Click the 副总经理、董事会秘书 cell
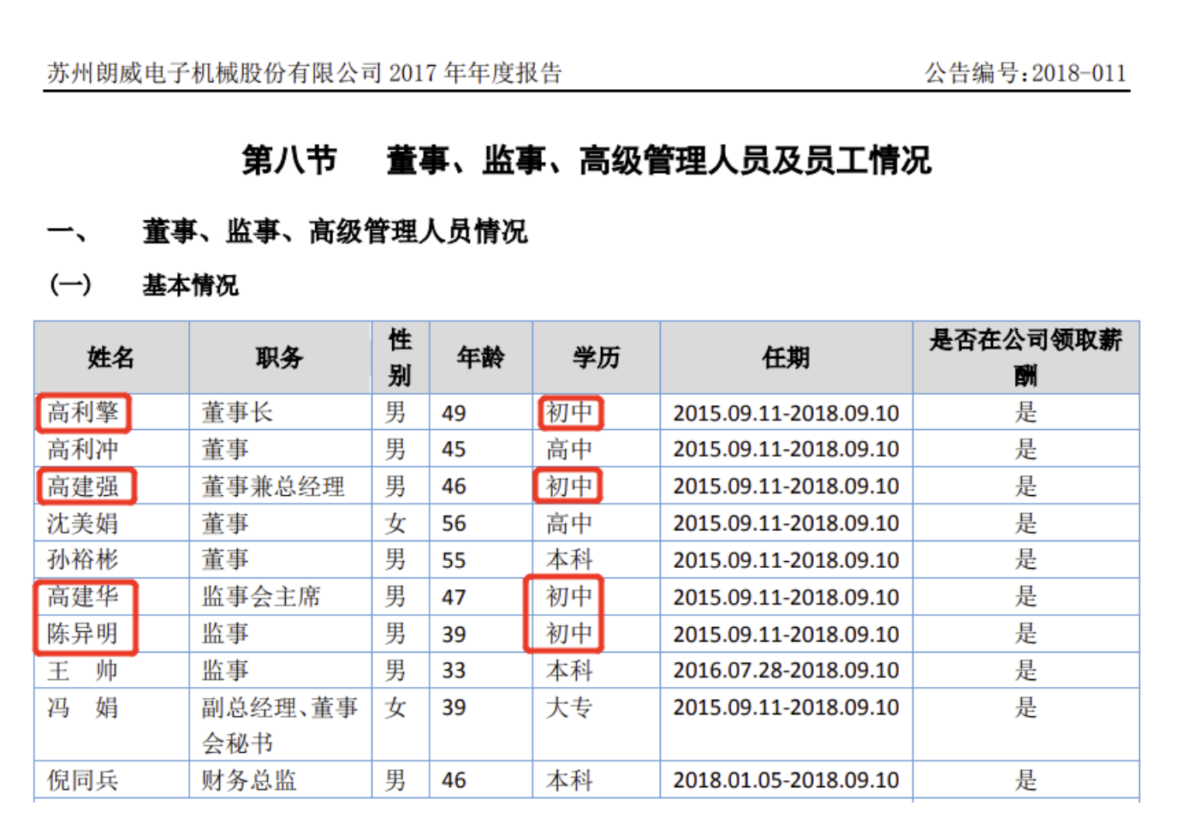 (x=280, y=726)
